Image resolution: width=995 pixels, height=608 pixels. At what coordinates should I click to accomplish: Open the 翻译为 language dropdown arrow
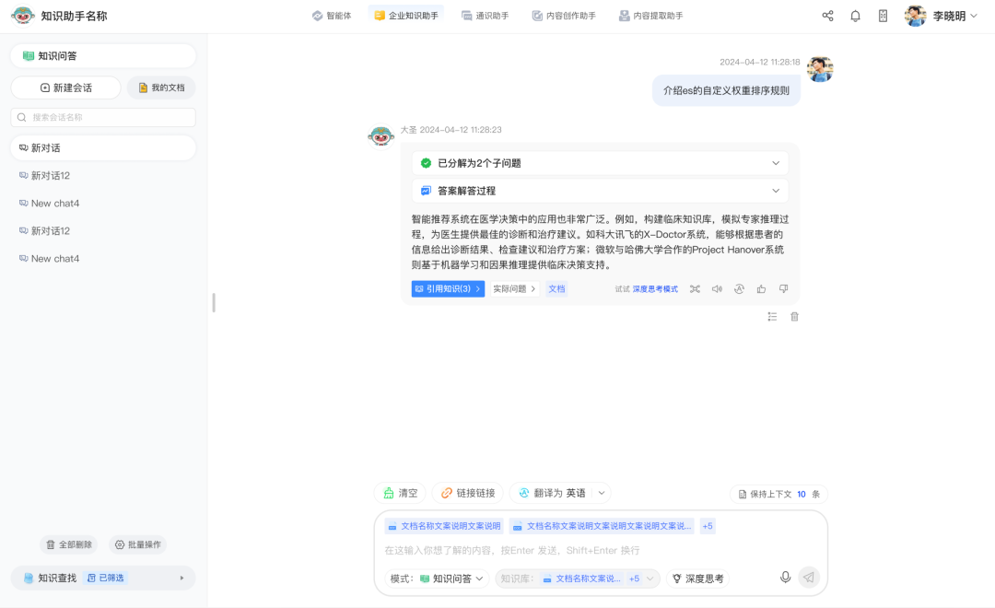(x=602, y=493)
